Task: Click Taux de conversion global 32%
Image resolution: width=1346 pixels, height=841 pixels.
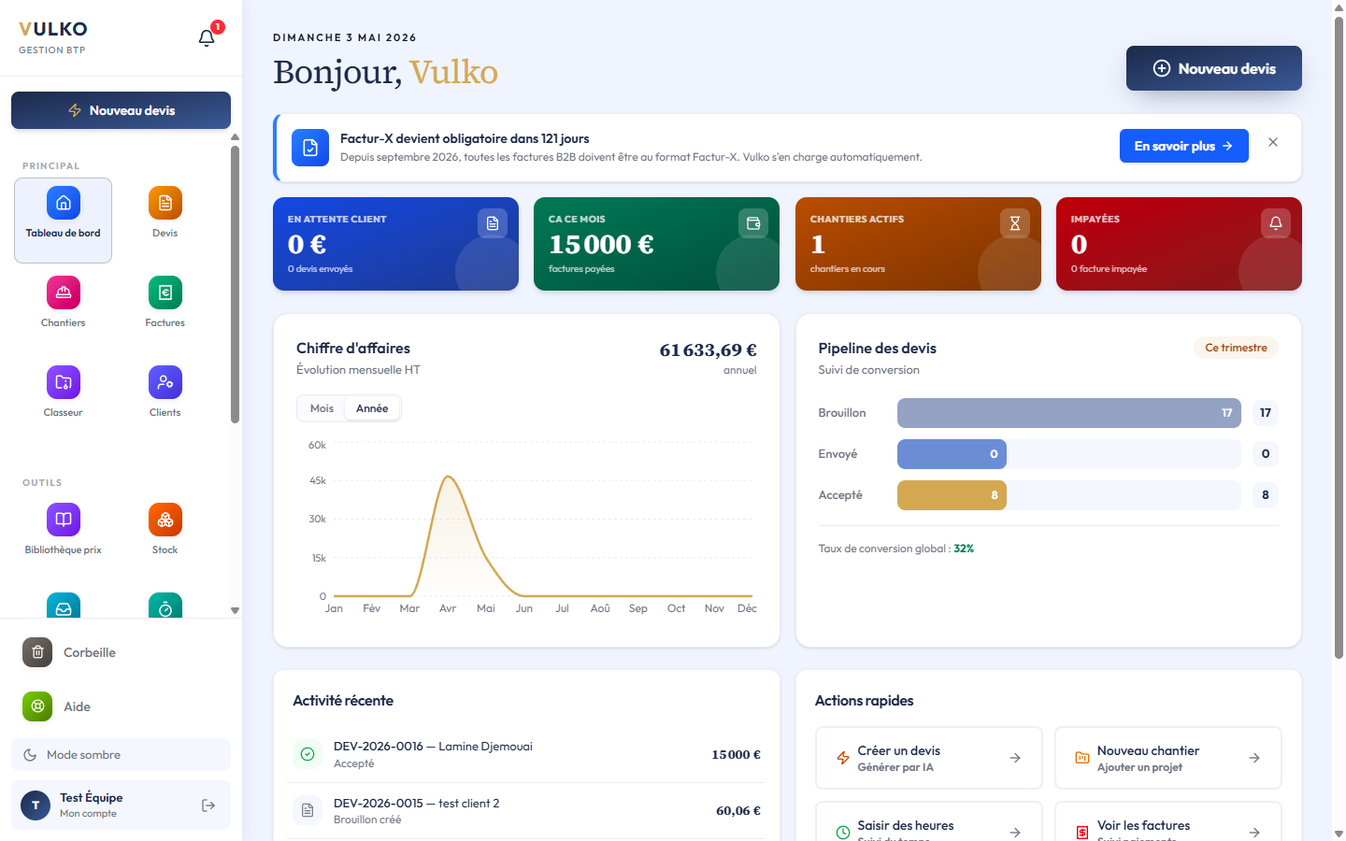Action: [x=895, y=549]
